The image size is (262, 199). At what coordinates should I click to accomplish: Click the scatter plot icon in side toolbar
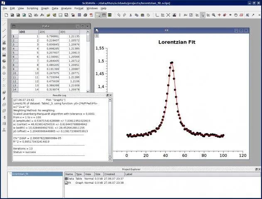coord(4,30)
